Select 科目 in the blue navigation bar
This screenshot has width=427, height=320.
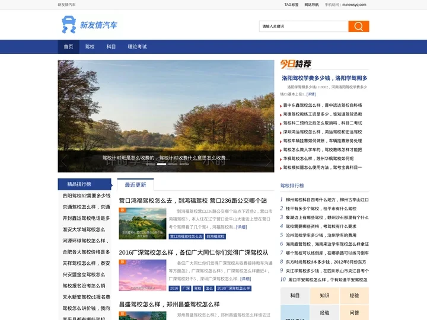[x=111, y=47]
